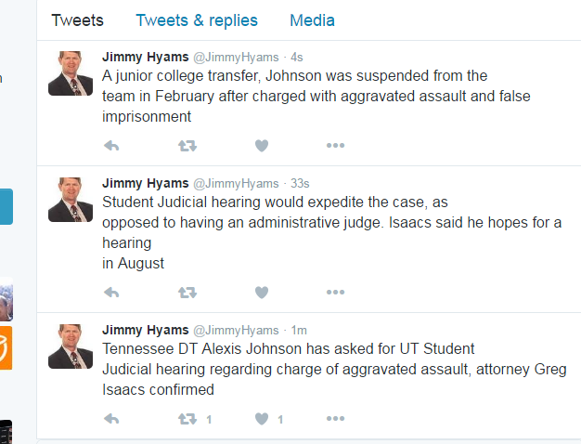
Task: Click the avatar photo on the 4s tweet
Action: coord(71,73)
